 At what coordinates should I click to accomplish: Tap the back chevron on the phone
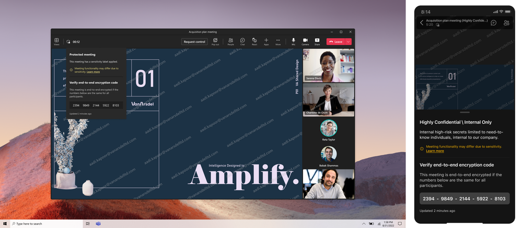[x=422, y=22]
